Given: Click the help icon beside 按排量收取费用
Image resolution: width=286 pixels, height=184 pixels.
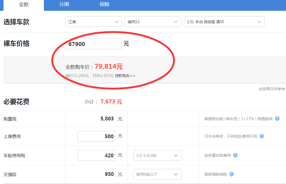Looking at the screenshot, I should tap(235, 155).
